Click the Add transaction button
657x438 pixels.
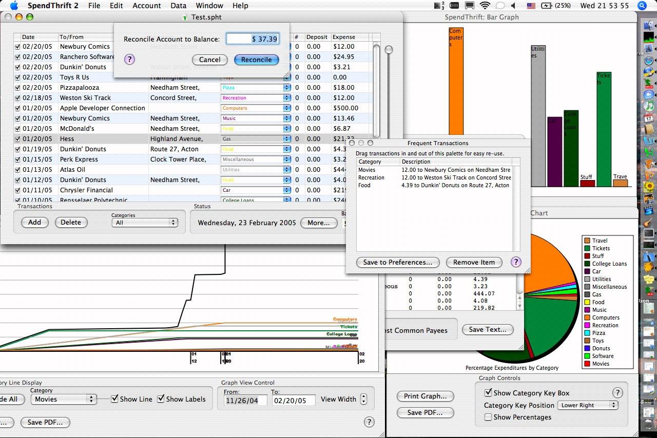click(34, 222)
